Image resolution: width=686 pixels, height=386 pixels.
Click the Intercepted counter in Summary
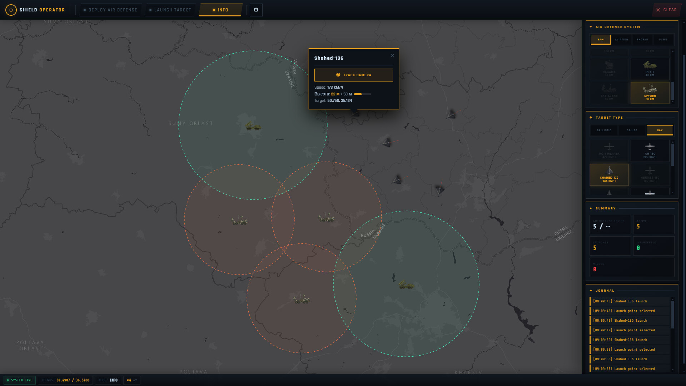653,246
